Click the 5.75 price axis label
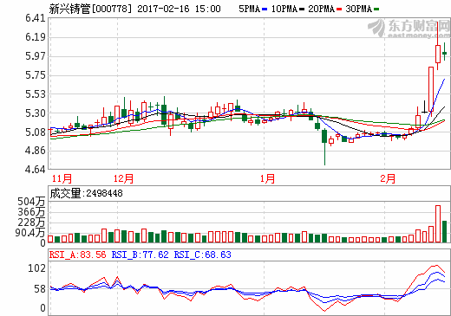 coord(36,75)
